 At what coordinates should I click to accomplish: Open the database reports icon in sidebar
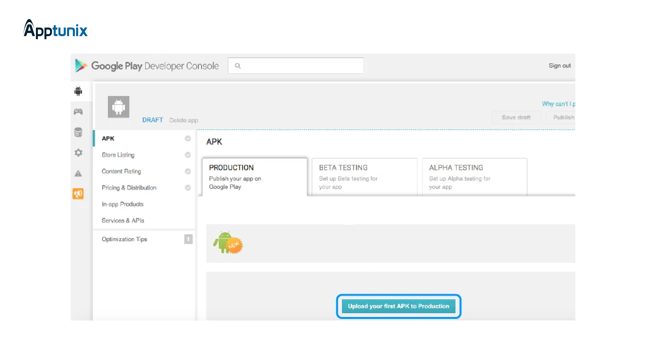pos(78,132)
